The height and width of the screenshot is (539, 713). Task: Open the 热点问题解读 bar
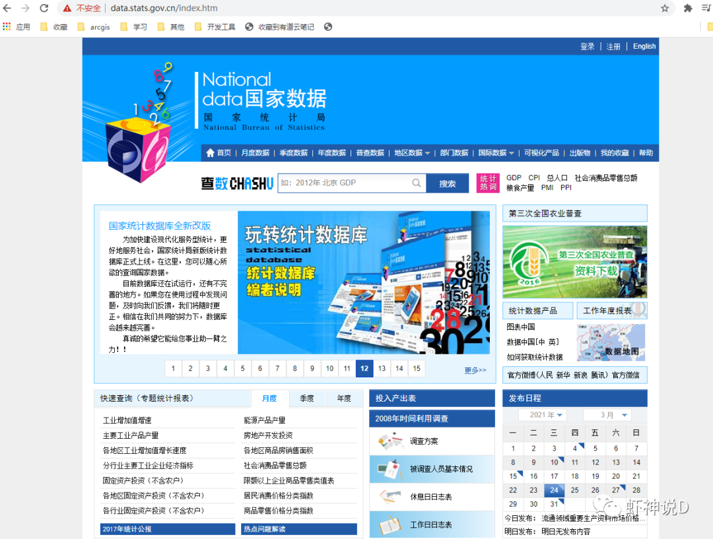[300, 529]
